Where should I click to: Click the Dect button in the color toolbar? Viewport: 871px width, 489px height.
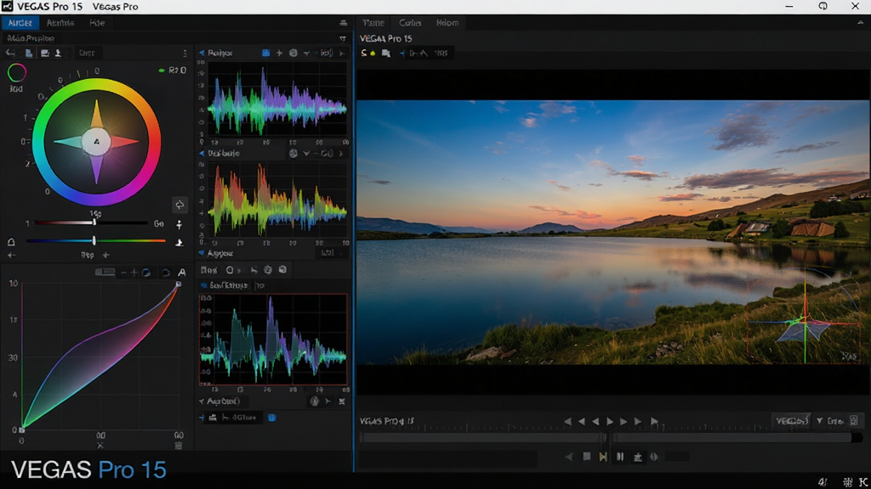[87, 53]
